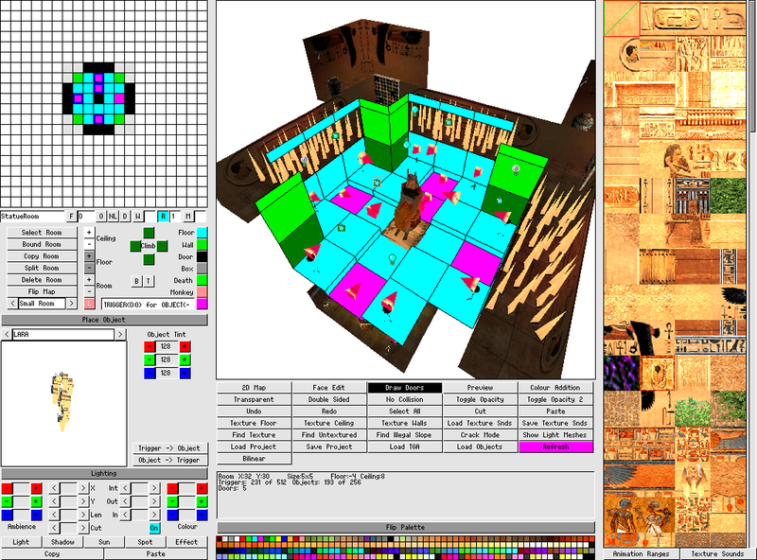Toggle the cyan R room flag
Viewport: 757px width, 560px height.
pos(163,217)
